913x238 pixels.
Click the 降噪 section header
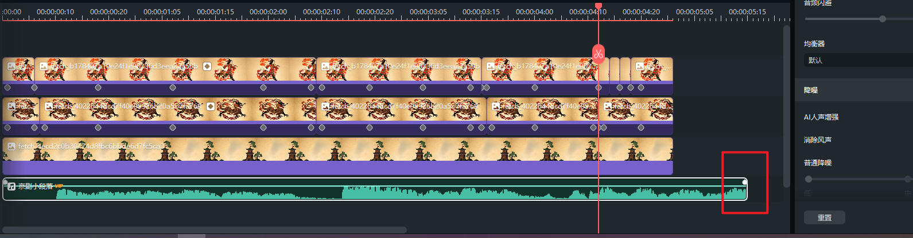pyautogui.click(x=854, y=90)
